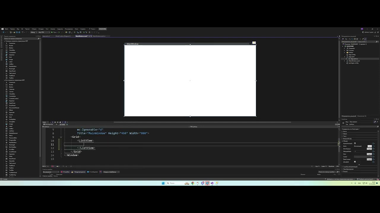380x213 pixels.
Task: Click Создать button for DataContext
Action: (x=369, y=159)
